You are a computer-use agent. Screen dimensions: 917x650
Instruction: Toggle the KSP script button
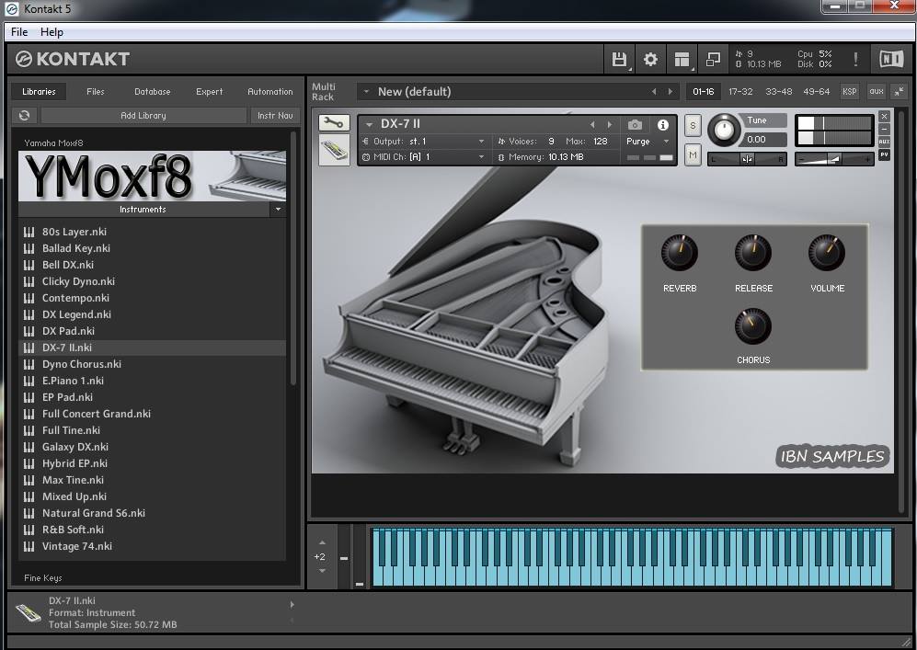849,91
